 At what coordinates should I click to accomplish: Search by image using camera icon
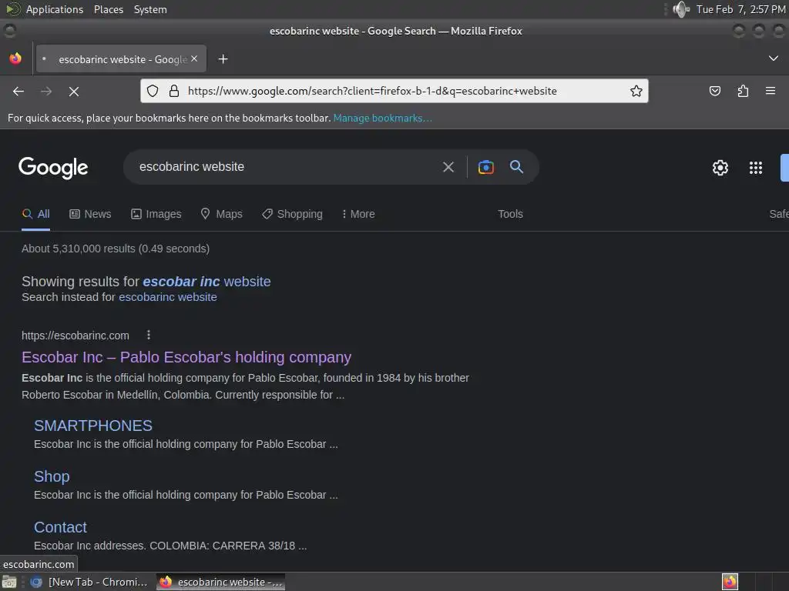tap(485, 167)
